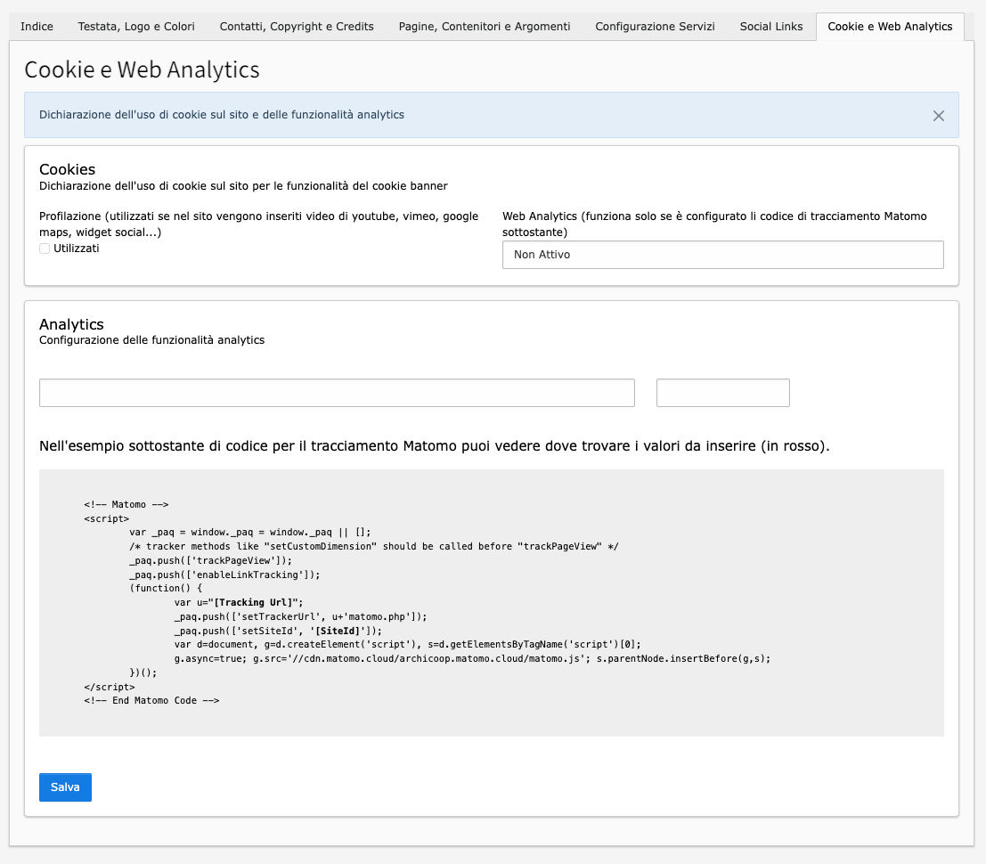Open Contatti, Copyright e Credits tab
The width and height of the screenshot is (986, 864).
click(x=297, y=27)
